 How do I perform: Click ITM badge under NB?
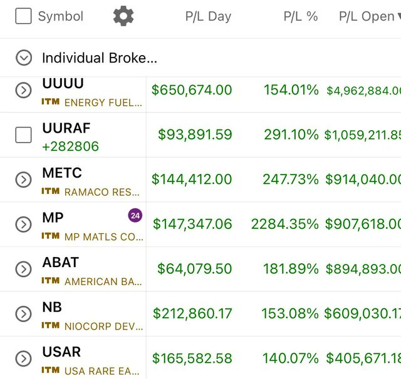[51, 325]
